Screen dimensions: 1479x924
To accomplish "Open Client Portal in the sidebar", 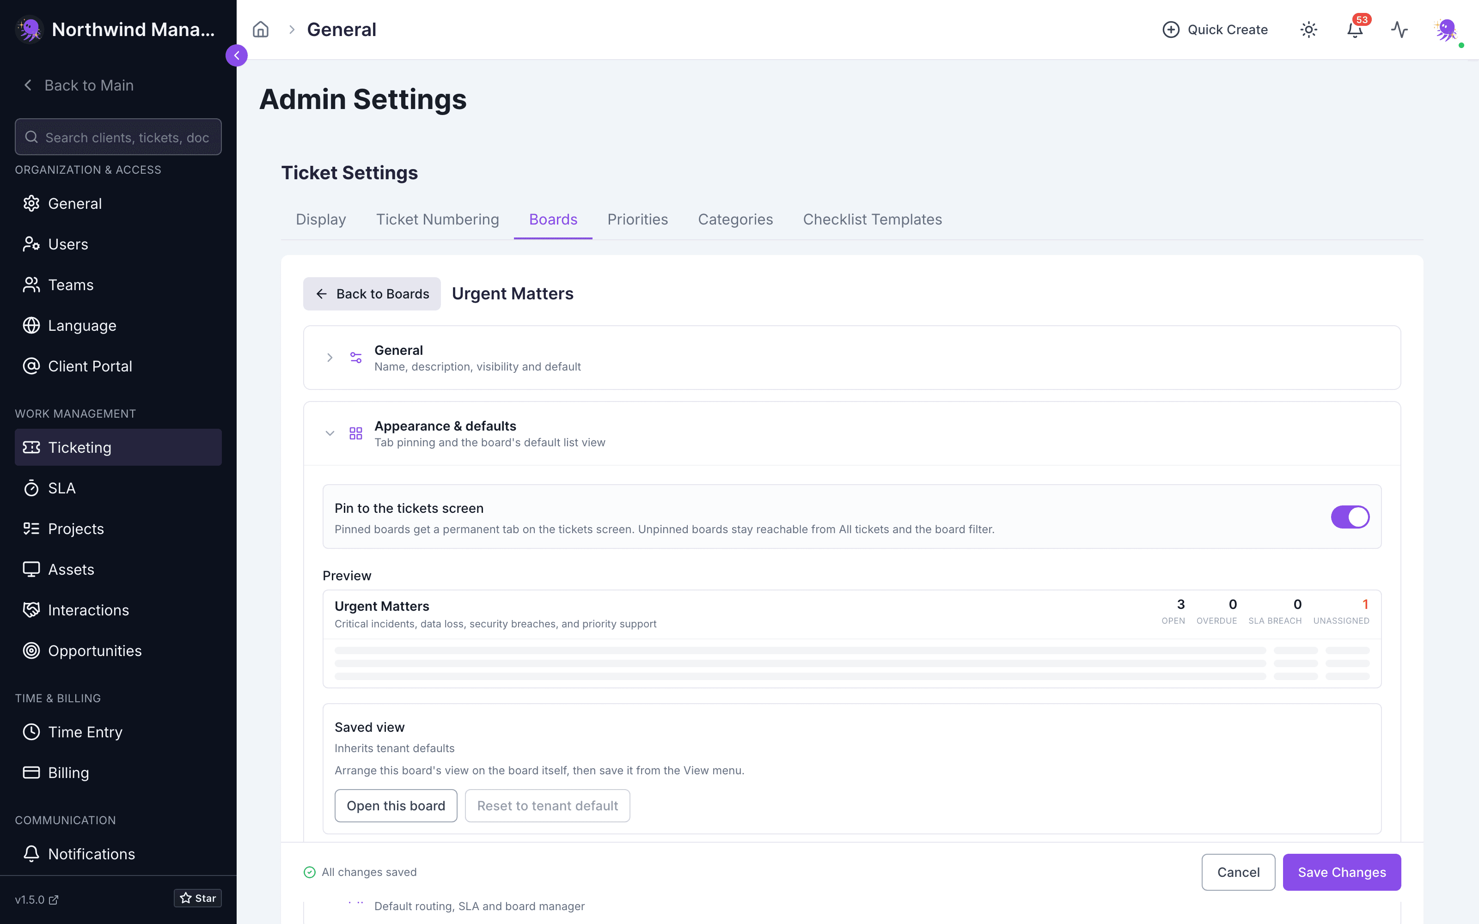I will point(118,366).
